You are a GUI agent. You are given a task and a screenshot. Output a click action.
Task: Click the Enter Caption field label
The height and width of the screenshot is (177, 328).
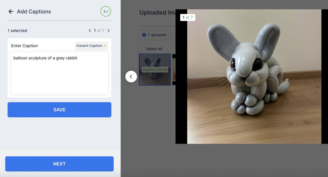[24, 46]
